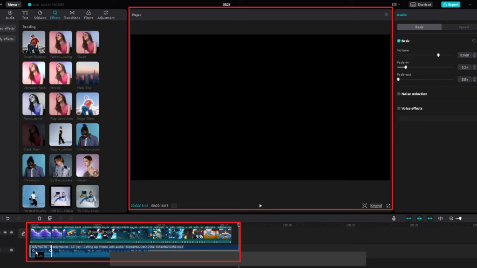Click the undo icon above the timeline

[8, 218]
